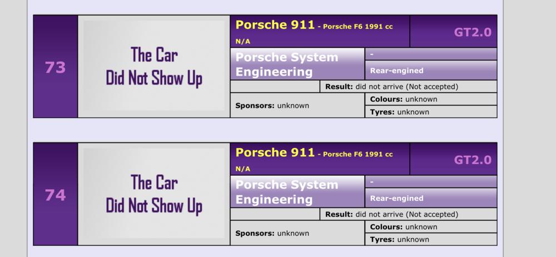Open the second 'The Car Did Not Show Up' image

(x=154, y=194)
